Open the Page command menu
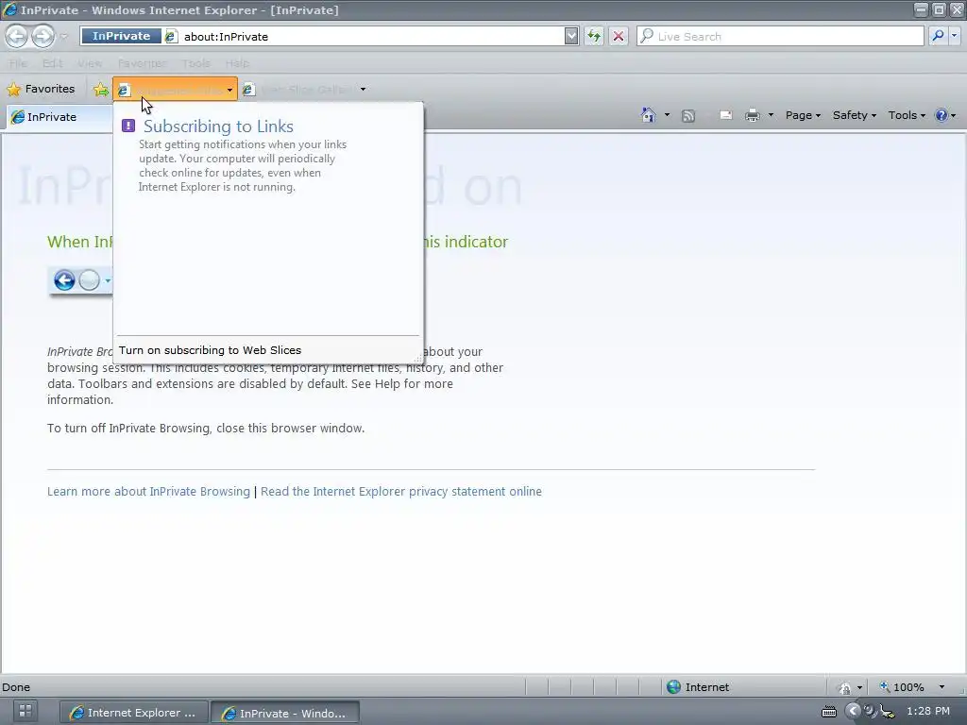 tap(803, 115)
